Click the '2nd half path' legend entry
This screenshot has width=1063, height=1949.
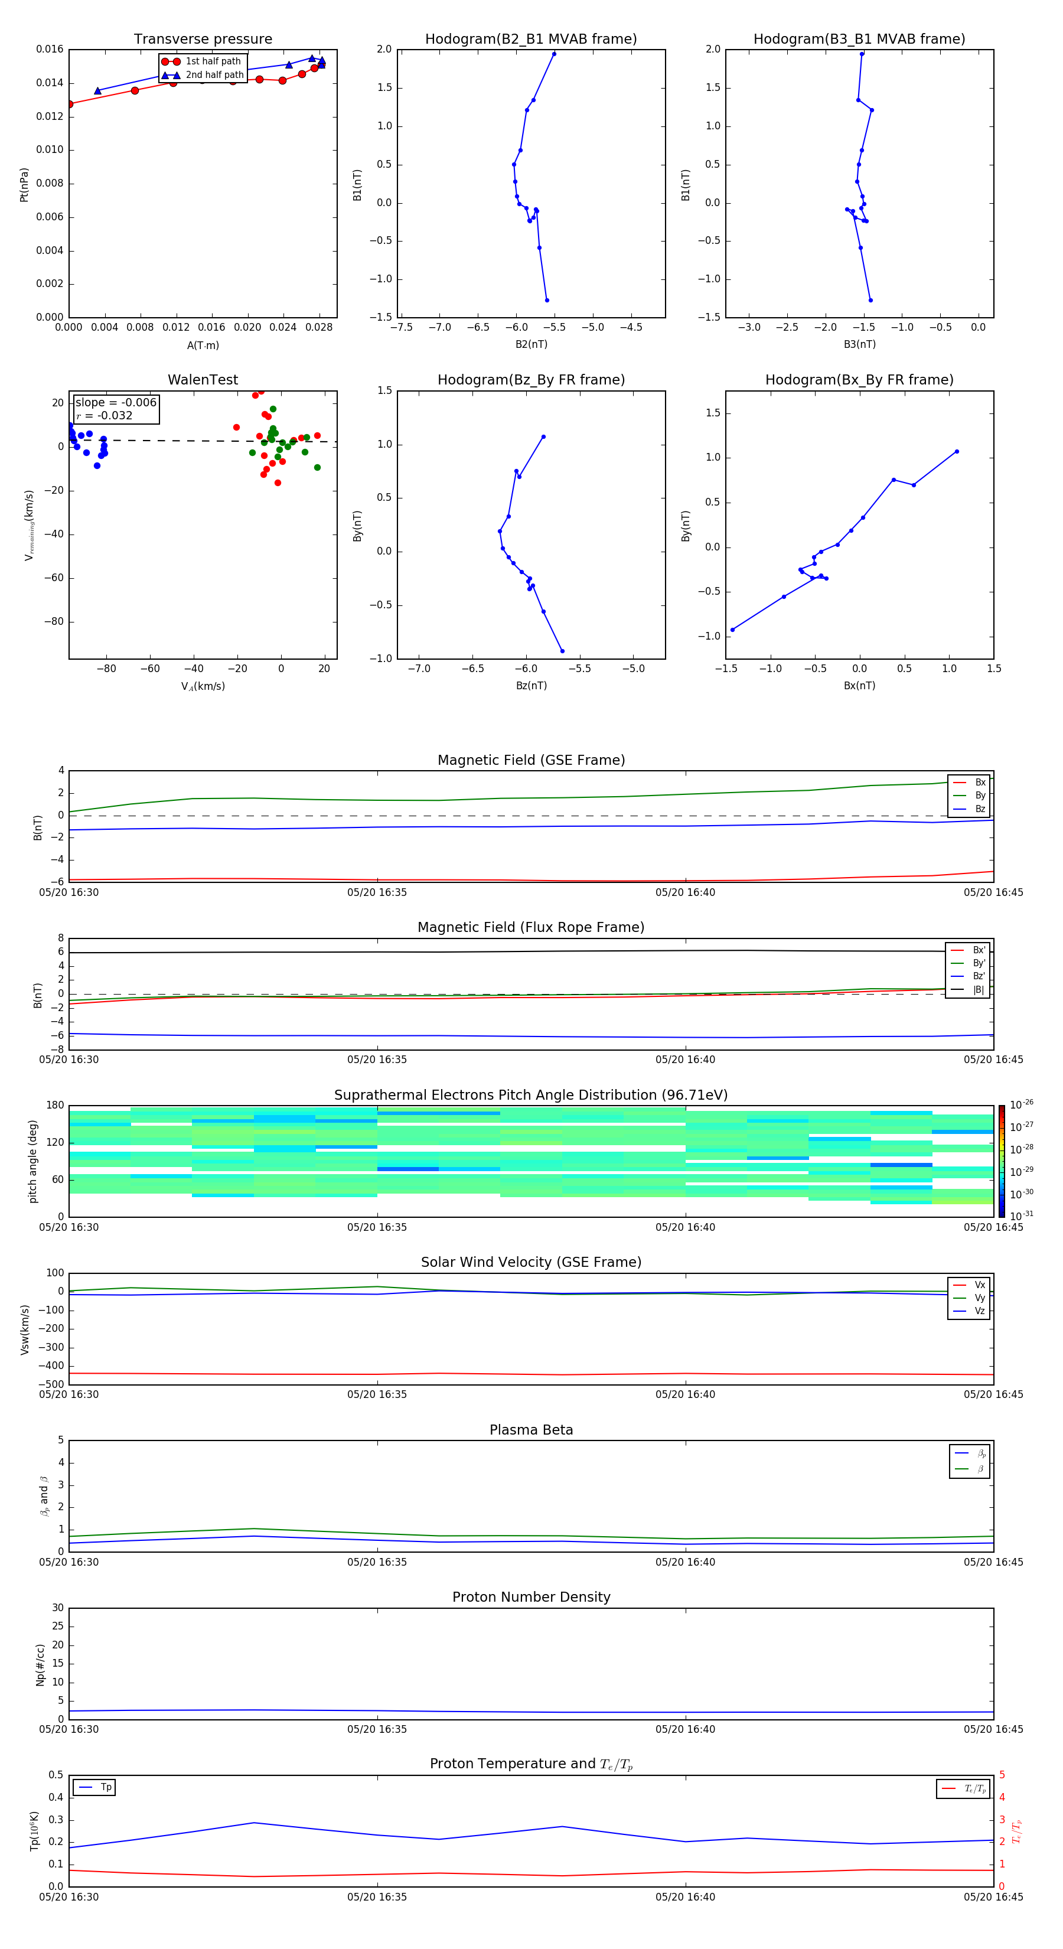203,75
